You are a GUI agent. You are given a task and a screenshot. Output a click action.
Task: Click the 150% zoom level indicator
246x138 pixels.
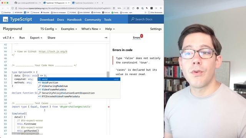[119, 8]
